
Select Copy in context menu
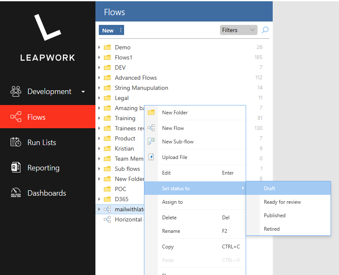(195, 246)
